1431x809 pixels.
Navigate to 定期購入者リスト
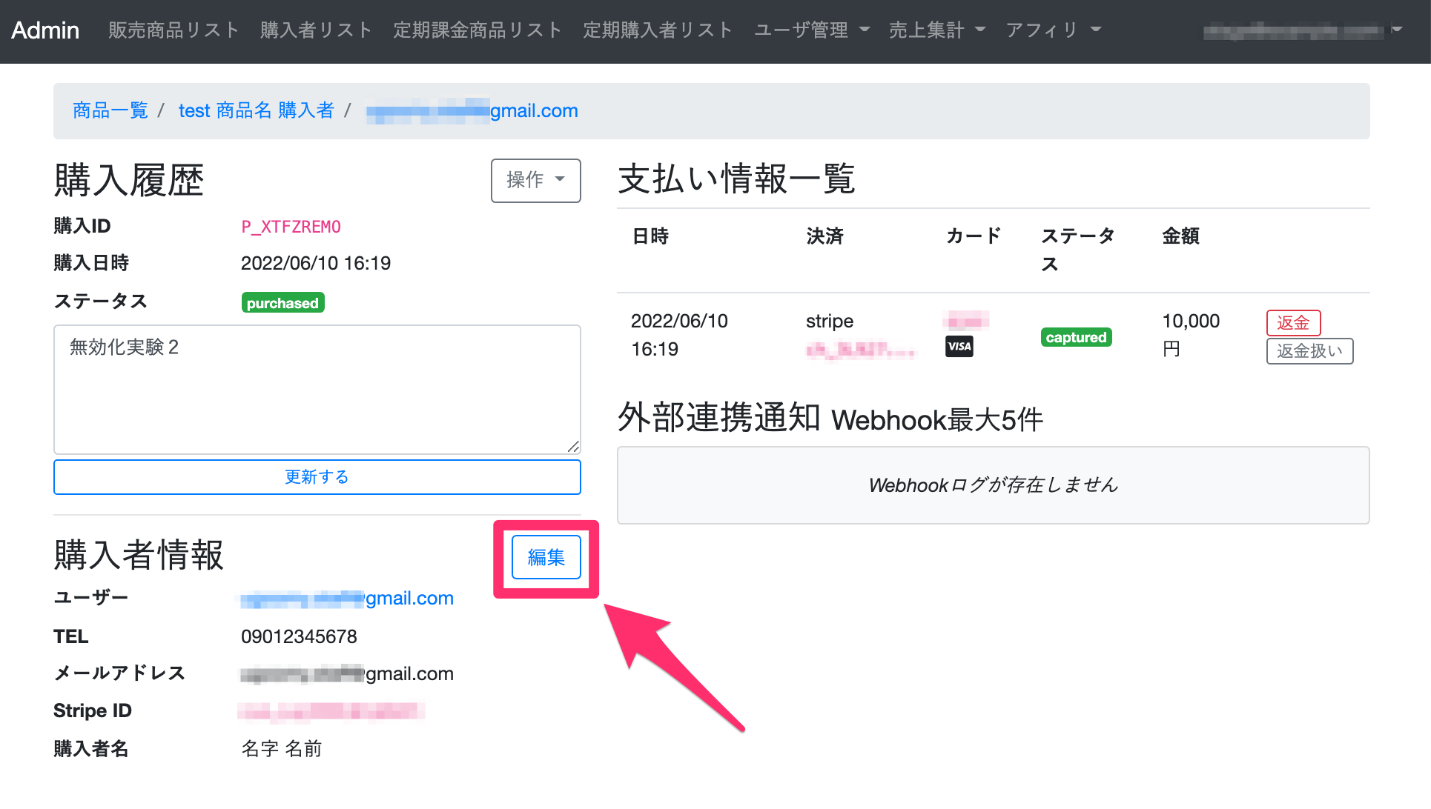[658, 30]
